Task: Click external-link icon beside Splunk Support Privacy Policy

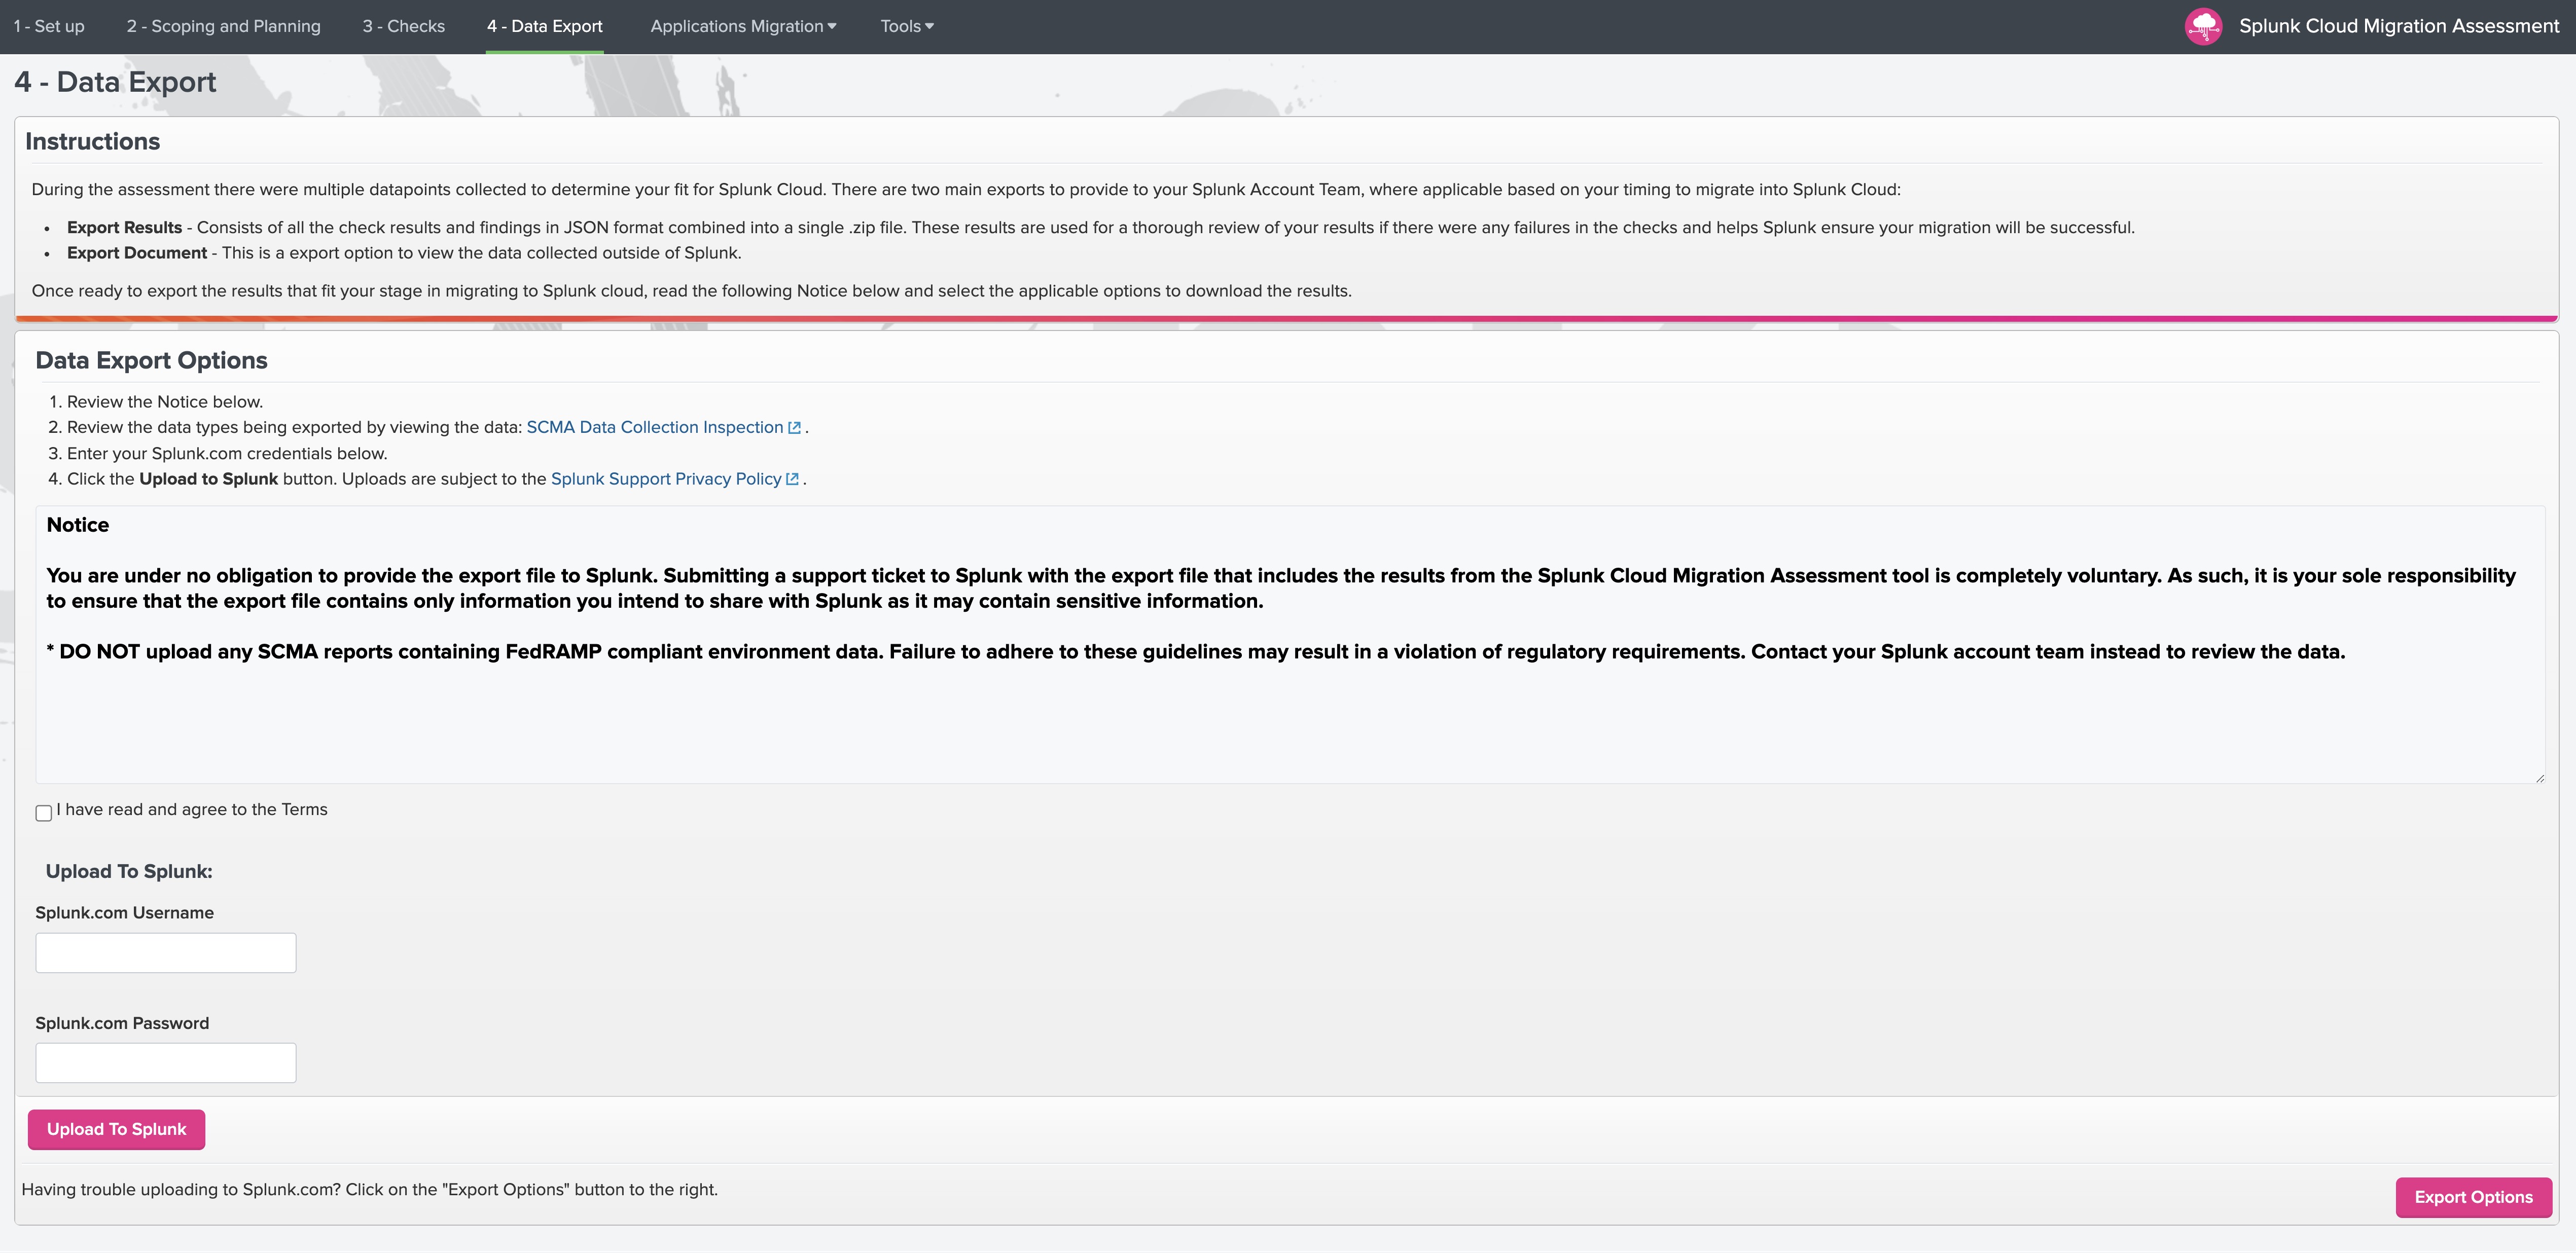Action: [x=793, y=480]
